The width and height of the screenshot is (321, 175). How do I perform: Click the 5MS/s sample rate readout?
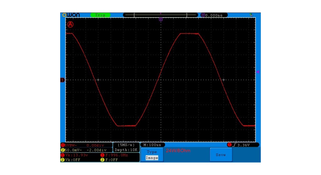coord(126,145)
